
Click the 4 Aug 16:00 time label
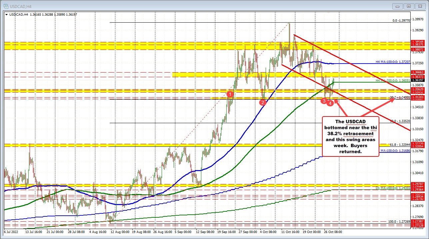98,231
